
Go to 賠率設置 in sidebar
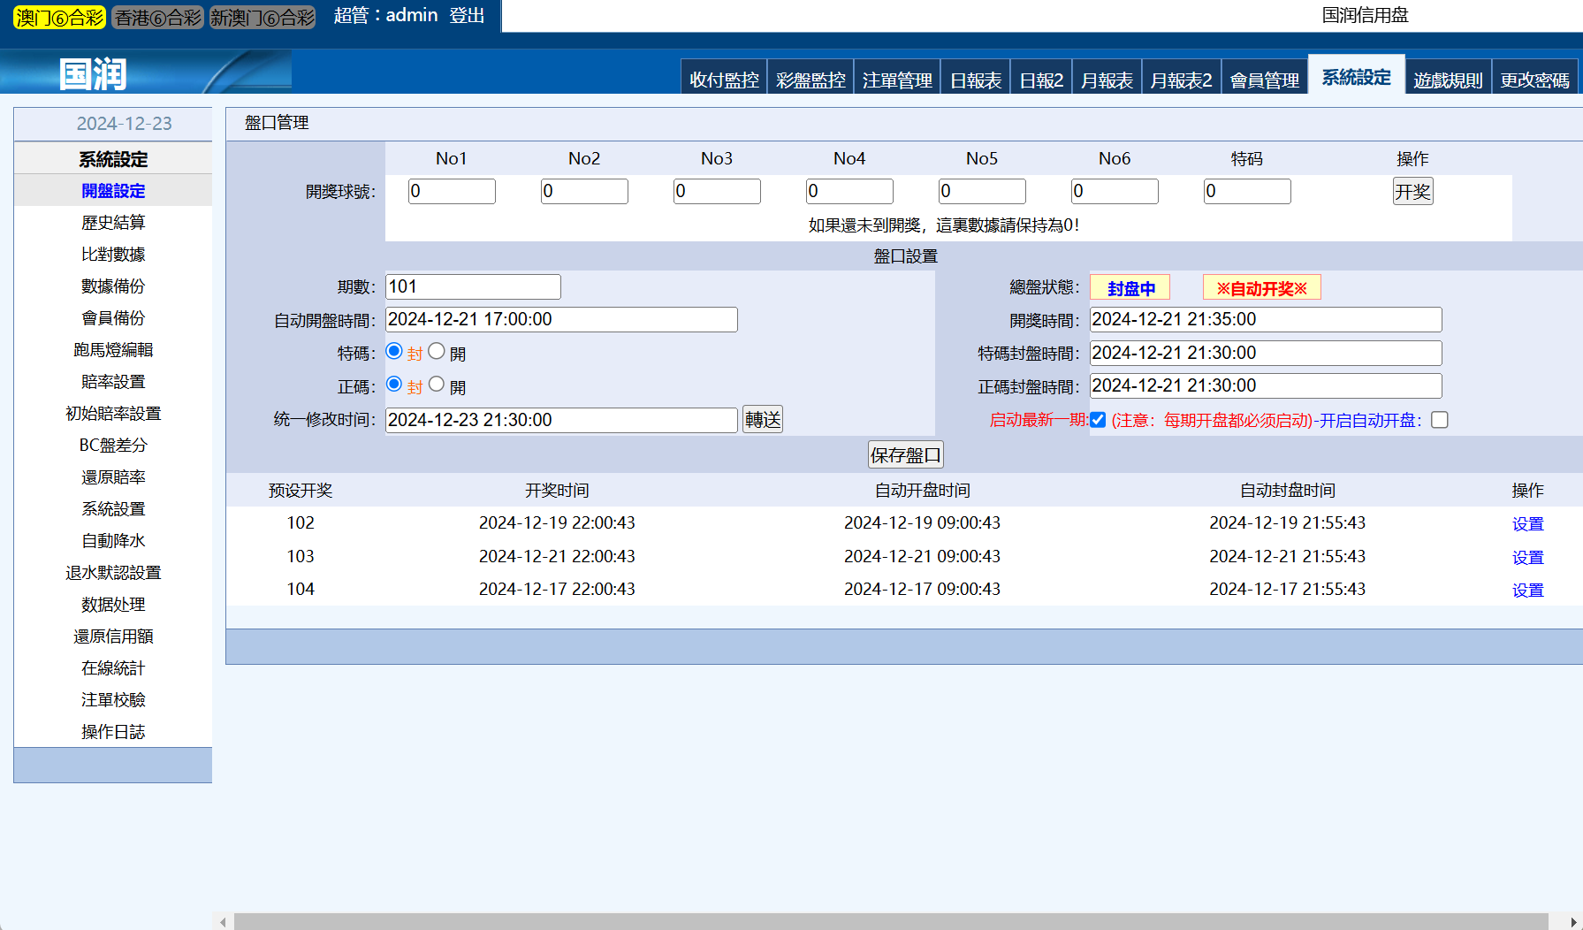click(x=113, y=382)
